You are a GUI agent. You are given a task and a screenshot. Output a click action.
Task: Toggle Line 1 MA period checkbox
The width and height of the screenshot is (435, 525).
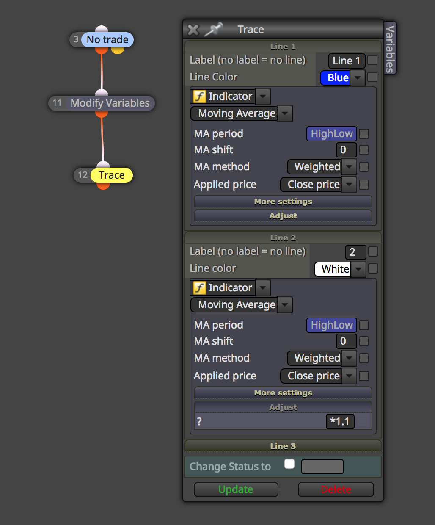tap(364, 134)
